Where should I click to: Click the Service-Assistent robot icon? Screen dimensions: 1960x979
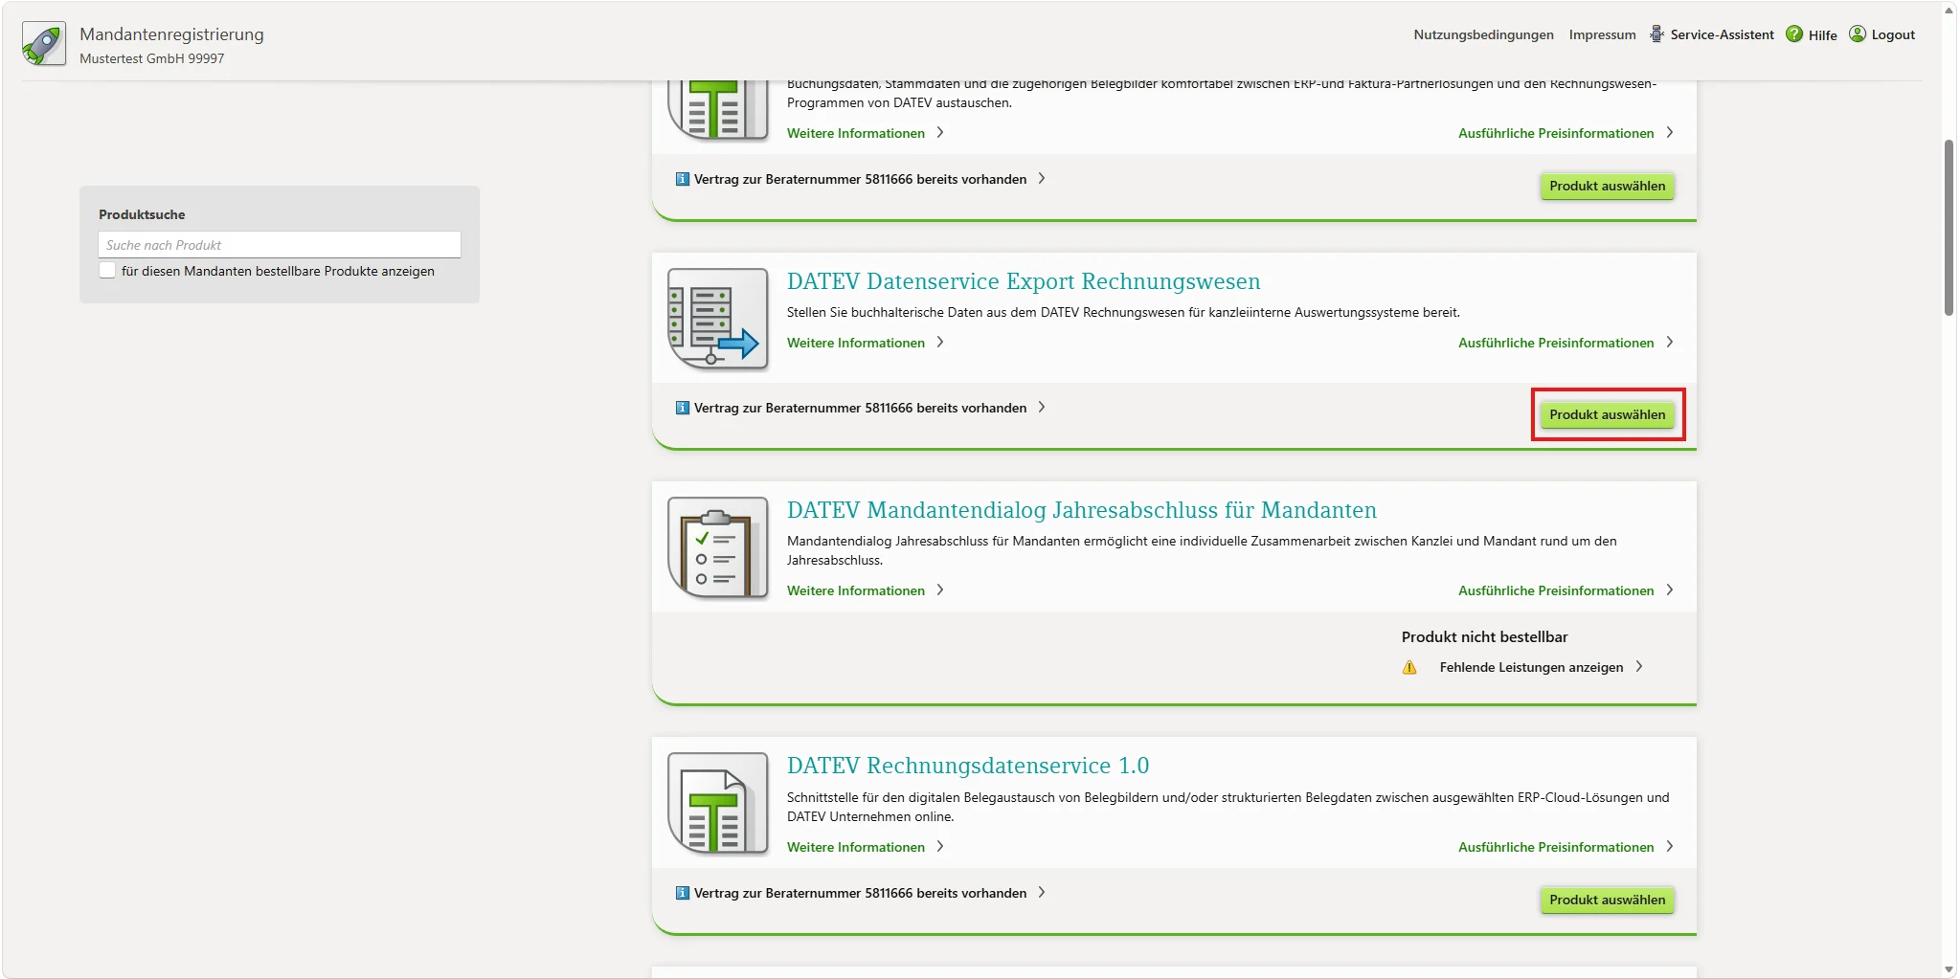[1656, 34]
